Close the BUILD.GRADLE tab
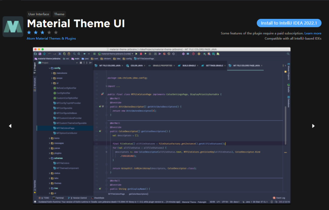The height and width of the screenshot is (210, 329). [197, 66]
